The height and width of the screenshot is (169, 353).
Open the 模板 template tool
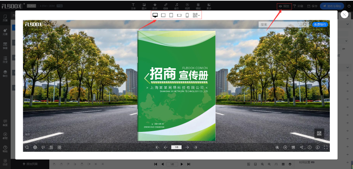[198, 6]
